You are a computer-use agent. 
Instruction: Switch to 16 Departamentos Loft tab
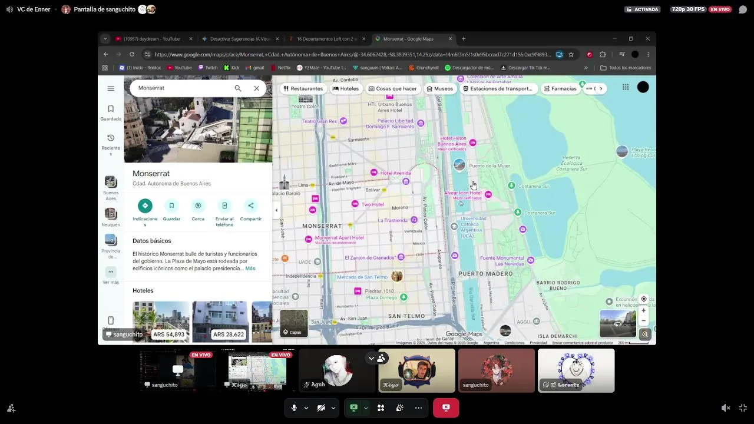click(326, 39)
